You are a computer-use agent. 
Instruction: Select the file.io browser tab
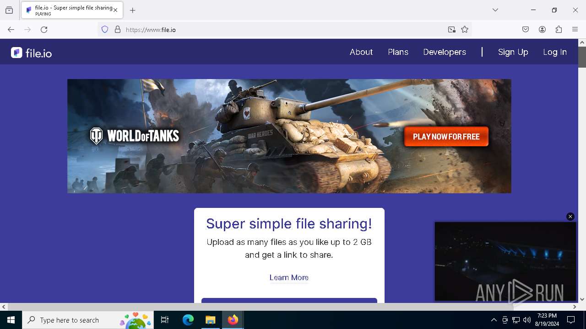(x=72, y=10)
